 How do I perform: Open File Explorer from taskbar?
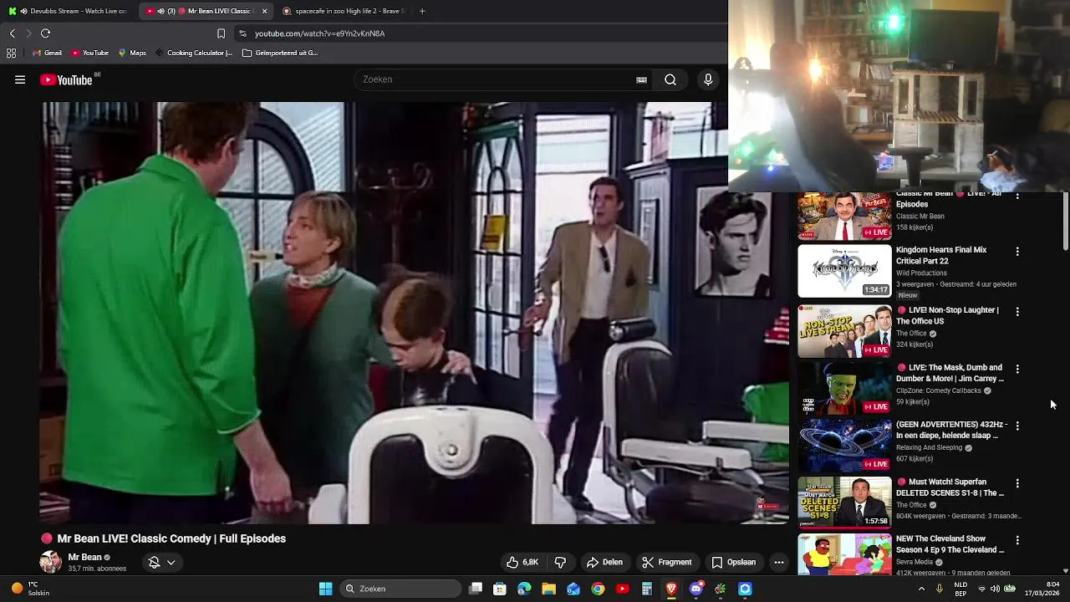[x=548, y=589]
